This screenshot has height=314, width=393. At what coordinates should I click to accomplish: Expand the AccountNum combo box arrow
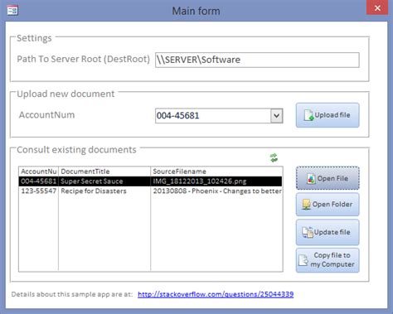click(277, 116)
